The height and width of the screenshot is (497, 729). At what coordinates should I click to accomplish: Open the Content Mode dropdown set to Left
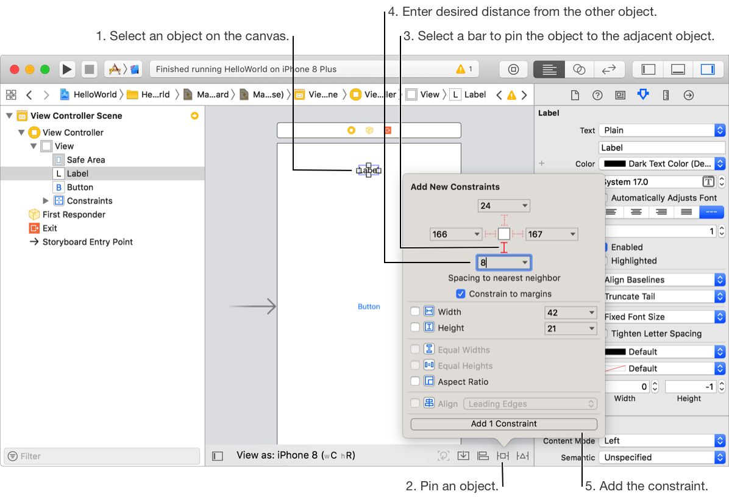click(662, 441)
